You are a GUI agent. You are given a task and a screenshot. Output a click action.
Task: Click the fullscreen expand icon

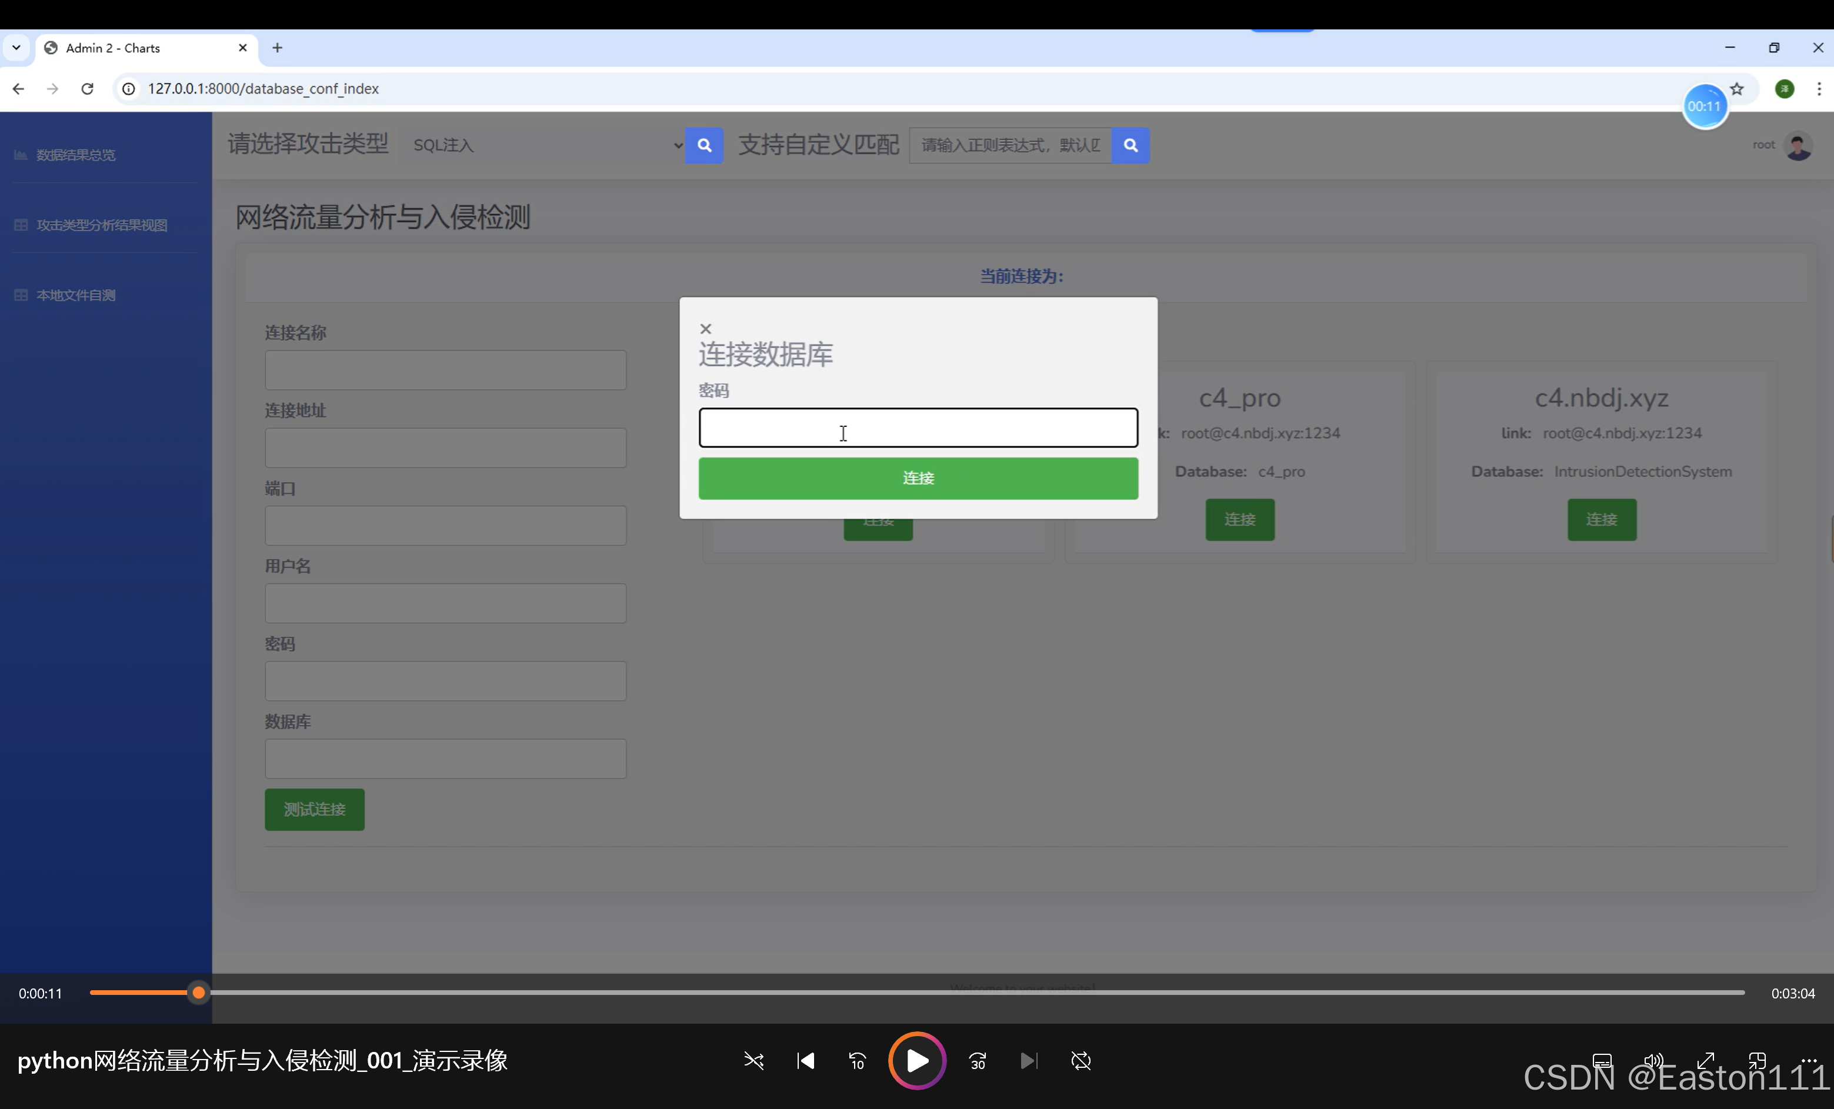(x=1705, y=1061)
